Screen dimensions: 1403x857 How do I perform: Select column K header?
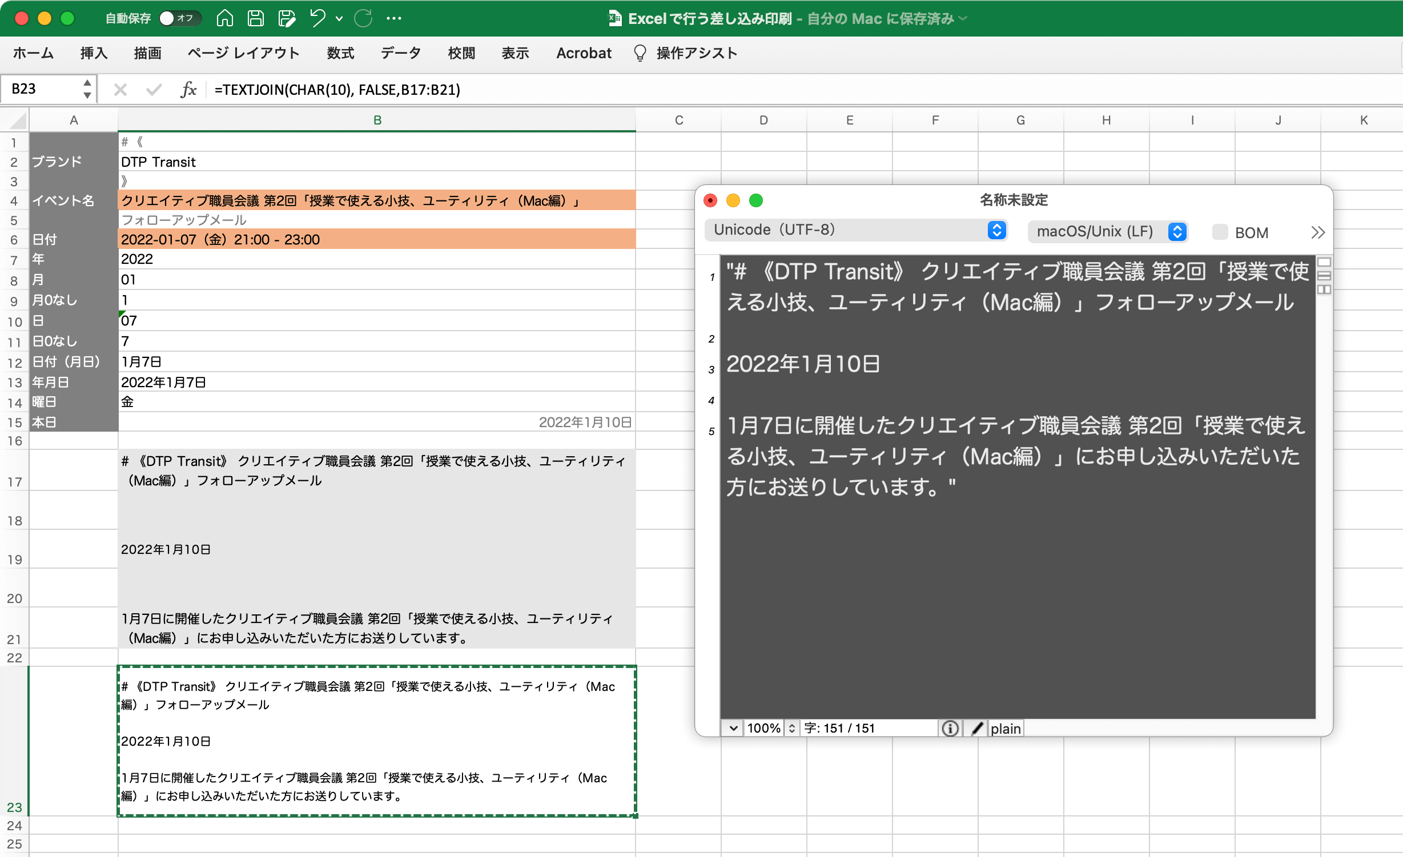click(1362, 120)
